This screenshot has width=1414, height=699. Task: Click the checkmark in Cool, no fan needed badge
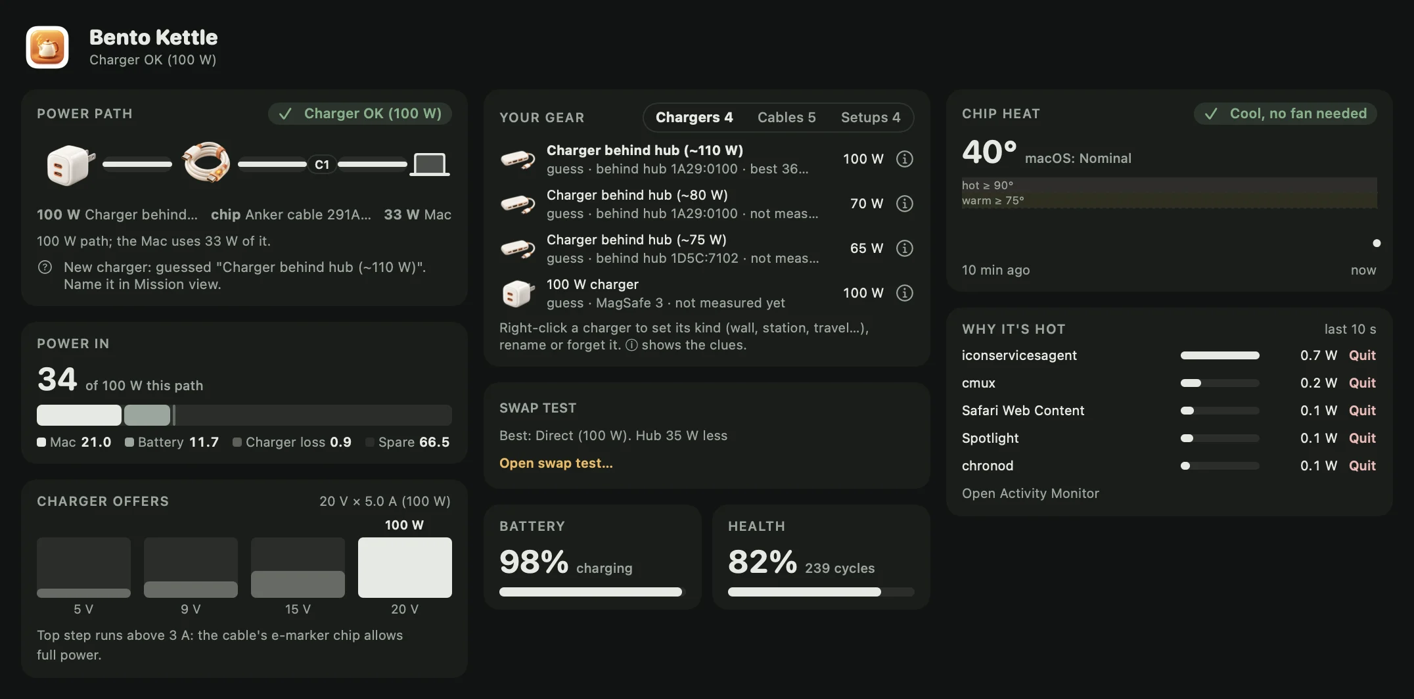point(1211,114)
